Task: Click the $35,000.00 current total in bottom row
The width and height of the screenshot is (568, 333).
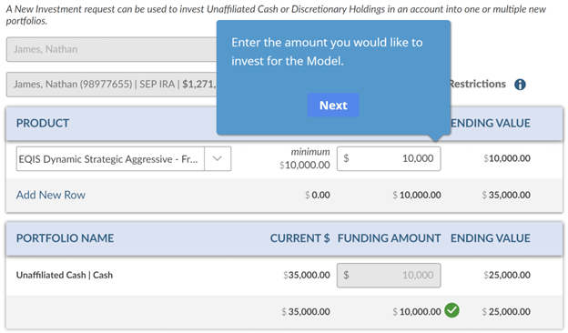Action: [306, 312]
